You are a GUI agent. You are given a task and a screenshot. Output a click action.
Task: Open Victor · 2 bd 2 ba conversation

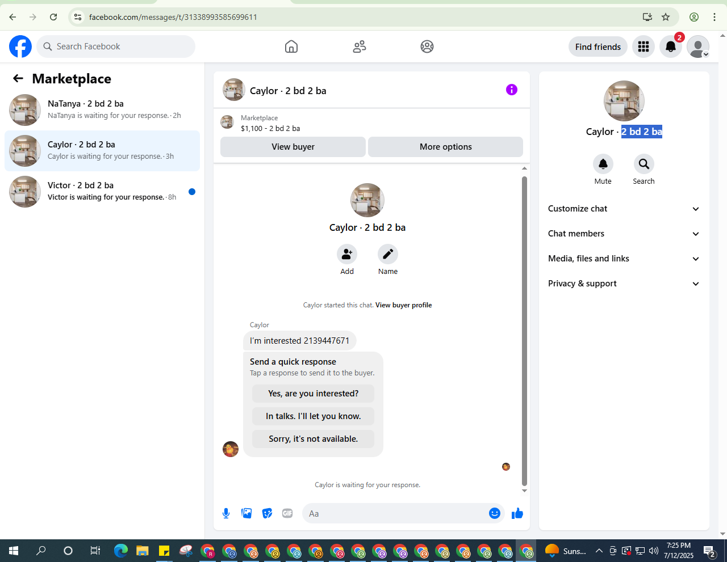point(102,192)
